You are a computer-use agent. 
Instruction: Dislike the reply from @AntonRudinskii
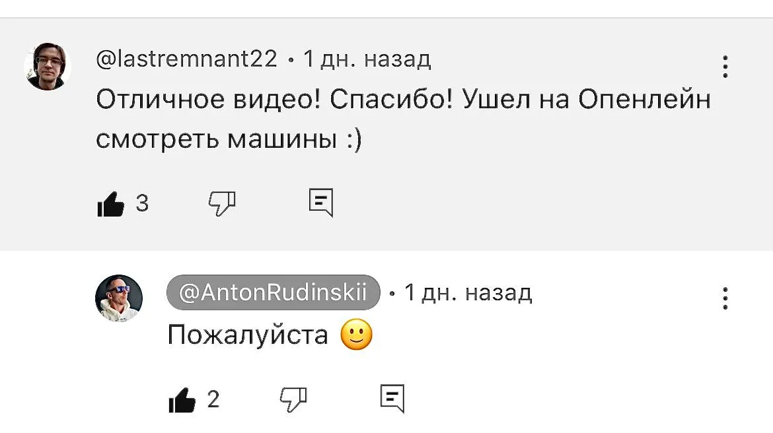[x=293, y=399]
